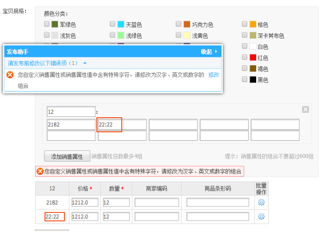The image size is (323, 235).
Task: Check the 白色 color checkbox
Action: (245, 46)
